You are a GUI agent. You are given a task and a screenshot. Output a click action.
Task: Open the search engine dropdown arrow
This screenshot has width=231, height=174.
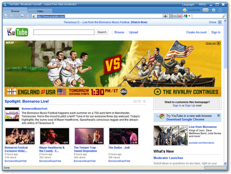tap(189, 16)
